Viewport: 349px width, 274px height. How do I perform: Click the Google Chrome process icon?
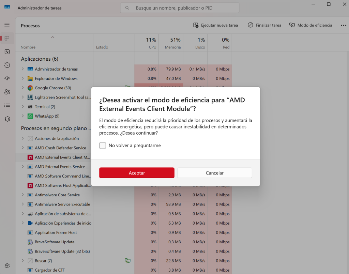[x=30, y=88]
